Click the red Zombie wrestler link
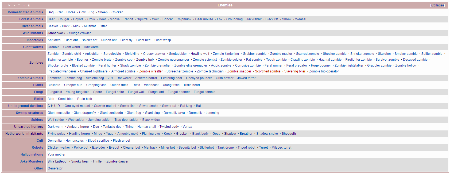Image resolution: width=450 pixels, height=174 pixels. point(151,71)
